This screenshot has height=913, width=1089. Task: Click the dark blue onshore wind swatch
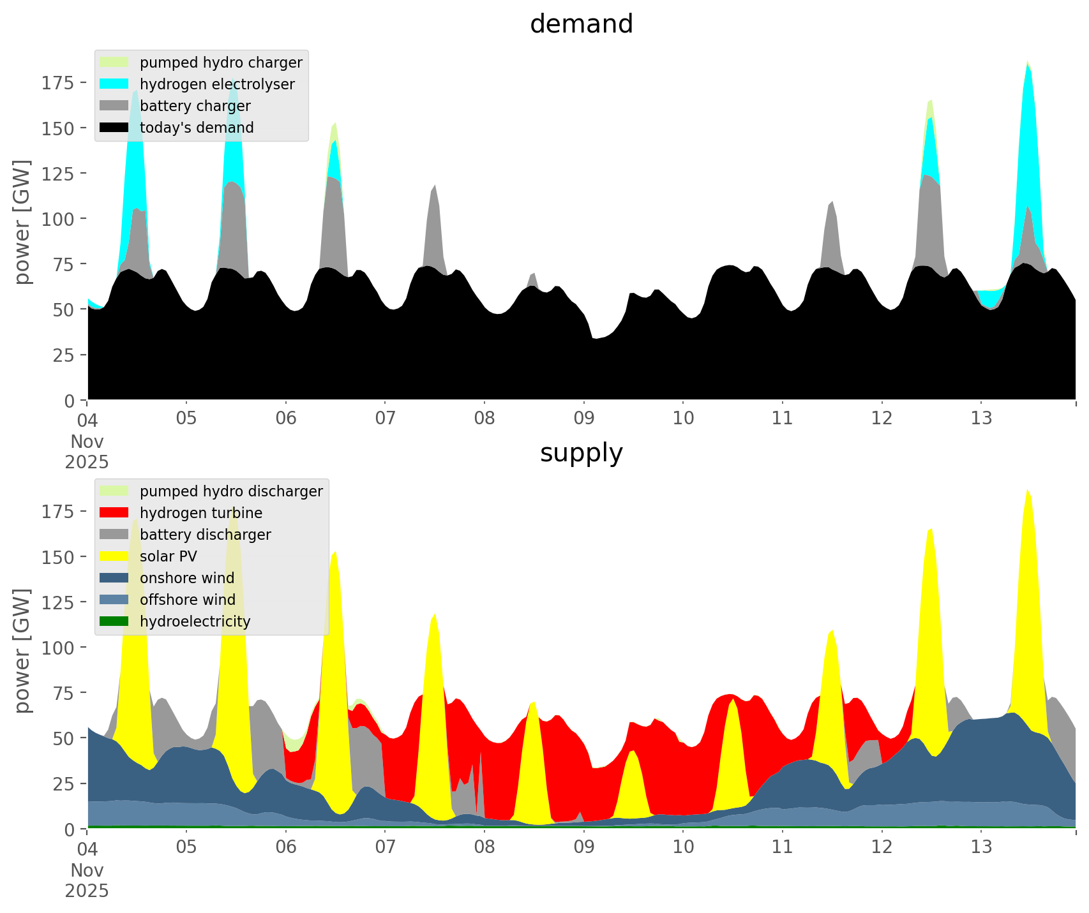click(114, 578)
